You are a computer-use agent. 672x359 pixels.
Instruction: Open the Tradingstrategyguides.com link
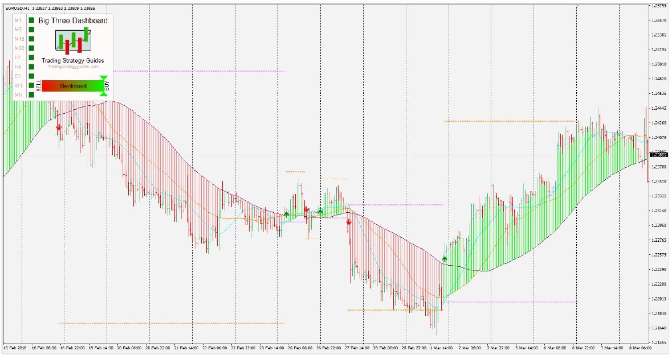coord(74,67)
